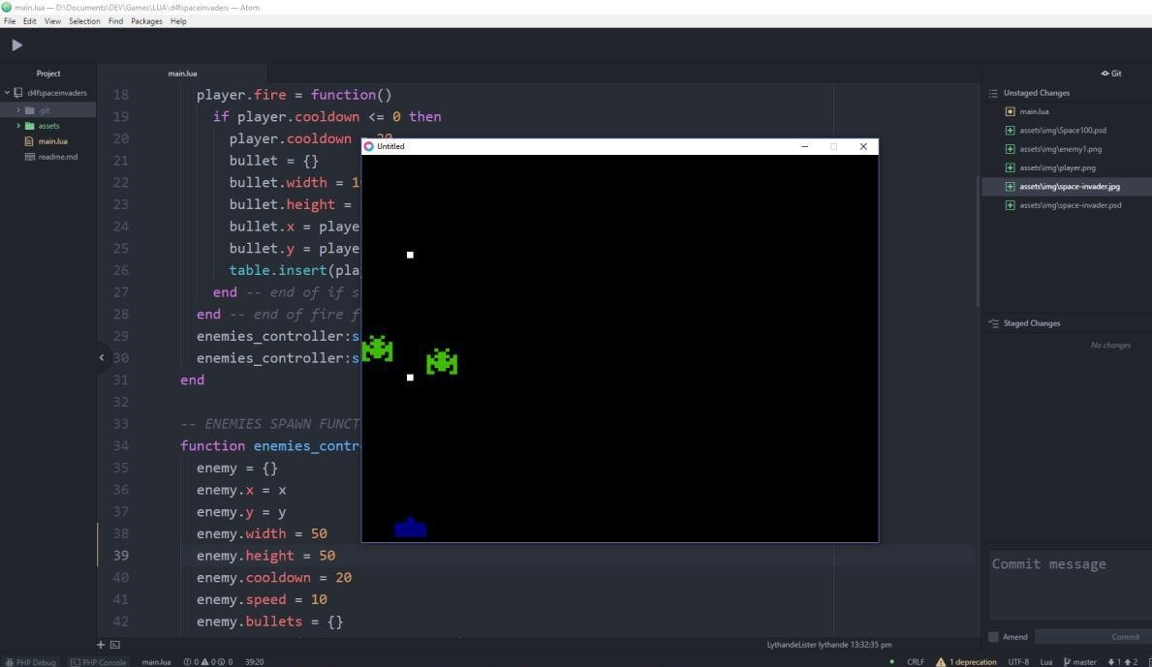This screenshot has width=1152, height=667.
Task: Click line number 18 in gutter
Action: (120, 96)
